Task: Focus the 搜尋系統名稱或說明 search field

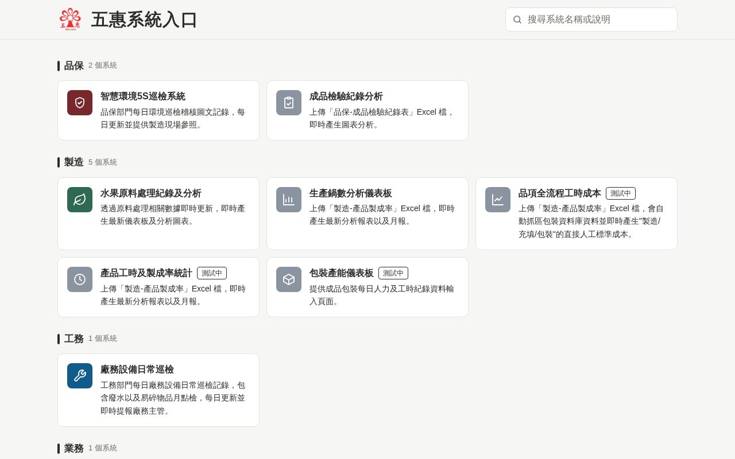Action: [x=591, y=20]
